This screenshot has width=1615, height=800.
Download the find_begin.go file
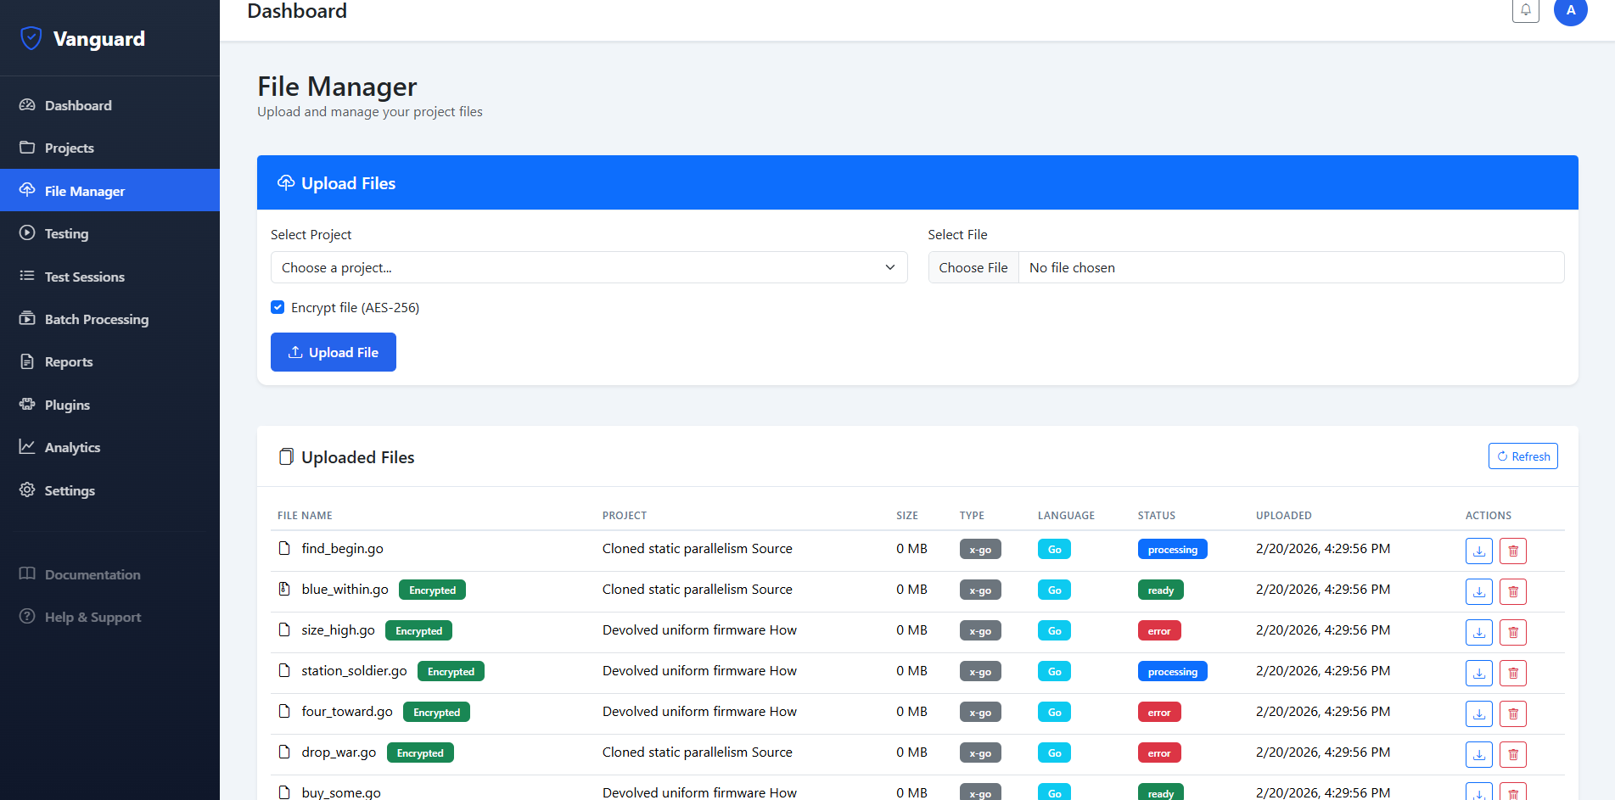[x=1478, y=551]
